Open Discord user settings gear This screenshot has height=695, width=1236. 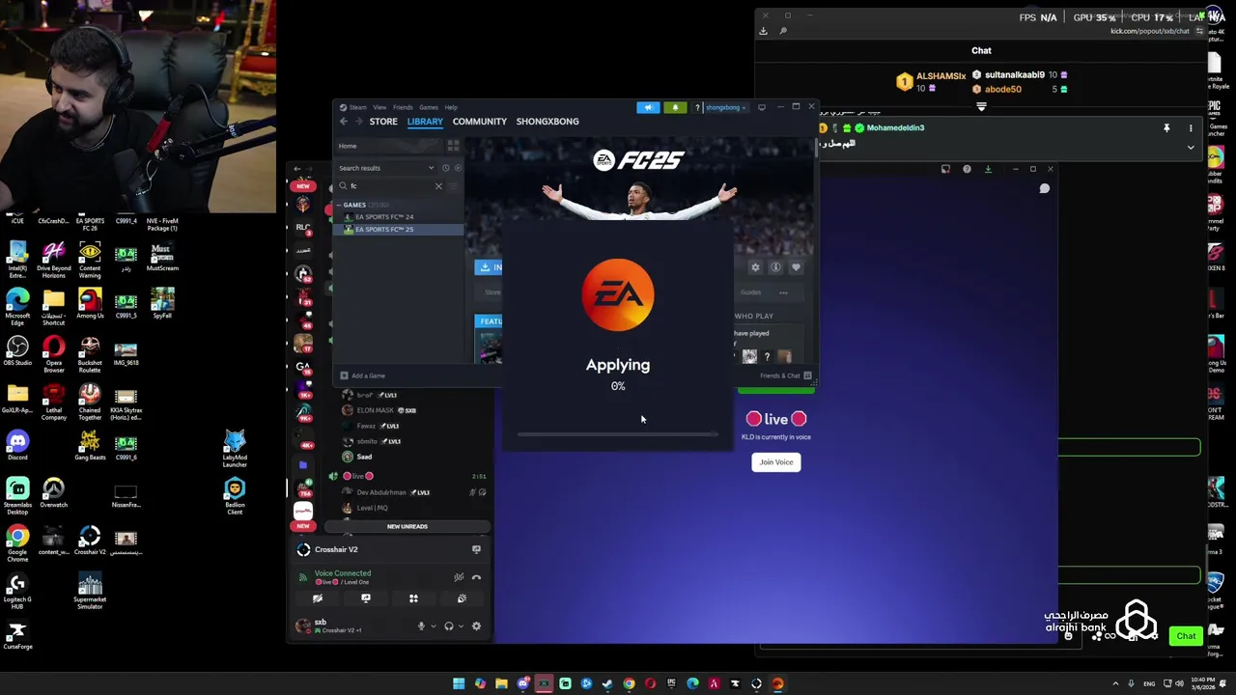pyautogui.click(x=476, y=626)
